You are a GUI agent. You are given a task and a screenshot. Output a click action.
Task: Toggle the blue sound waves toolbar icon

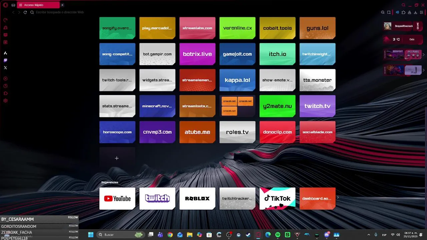pyautogui.click(x=397, y=12)
